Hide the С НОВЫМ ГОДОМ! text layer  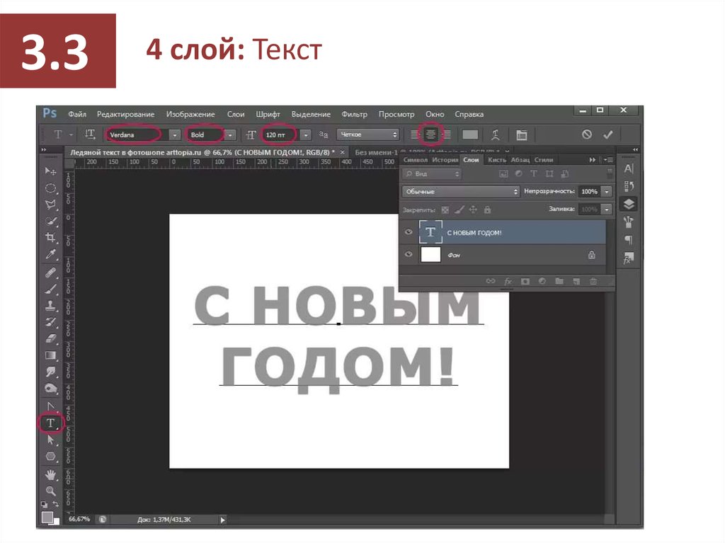(x=409, y=233)
